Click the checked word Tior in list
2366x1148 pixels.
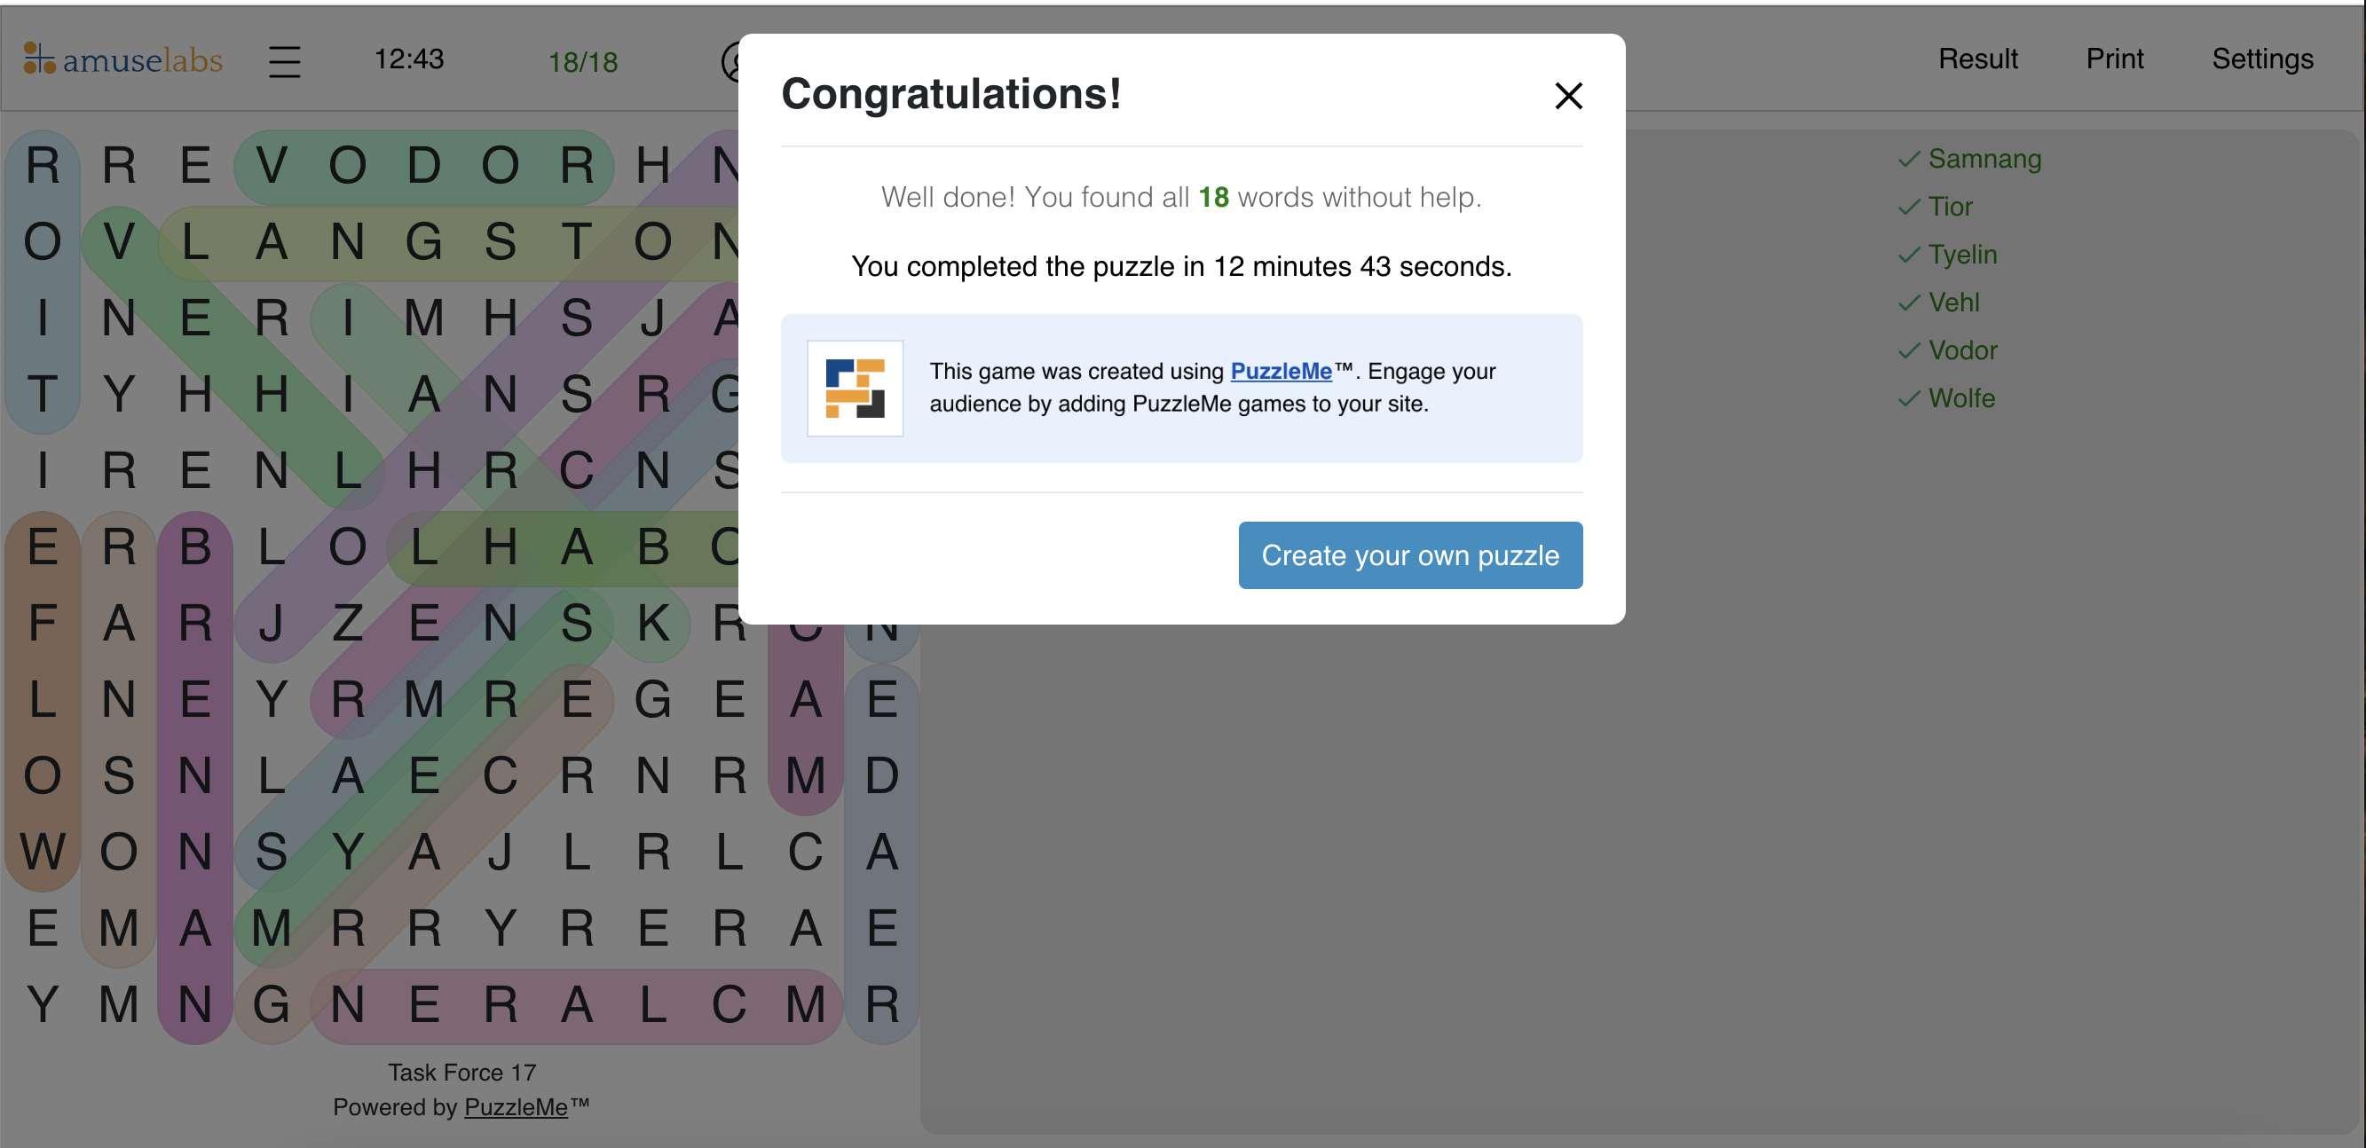(x=1949, y=207)
